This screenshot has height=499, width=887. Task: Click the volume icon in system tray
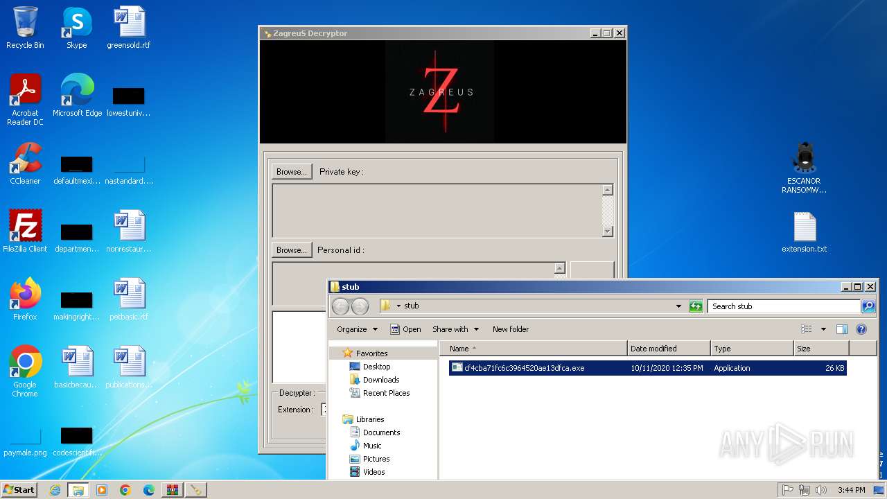point(820,490)
